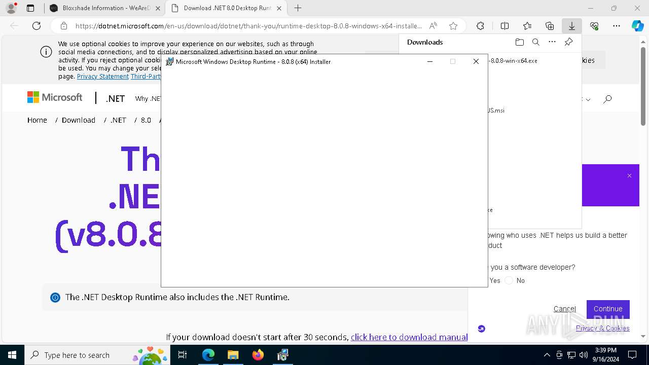Open the Favorites list icon
649x365 pixels.
pyautogui.click(x=527, y=26)
